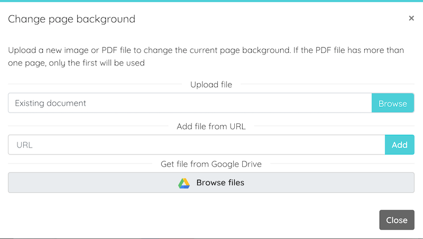Viewport: 423px width, 239px height.
Task: Open file picker with Browse button
Action: tap(393, 103)
